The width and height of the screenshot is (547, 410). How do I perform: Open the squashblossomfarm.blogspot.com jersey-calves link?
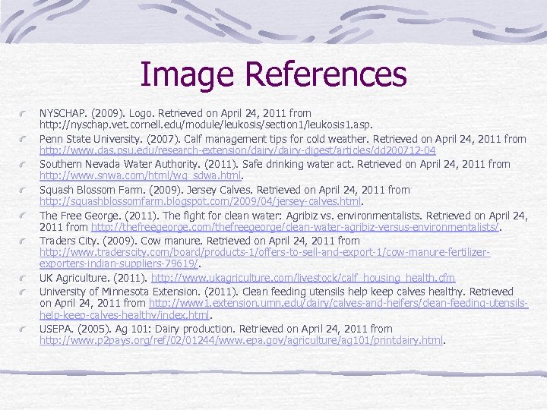tap(201, 201)
